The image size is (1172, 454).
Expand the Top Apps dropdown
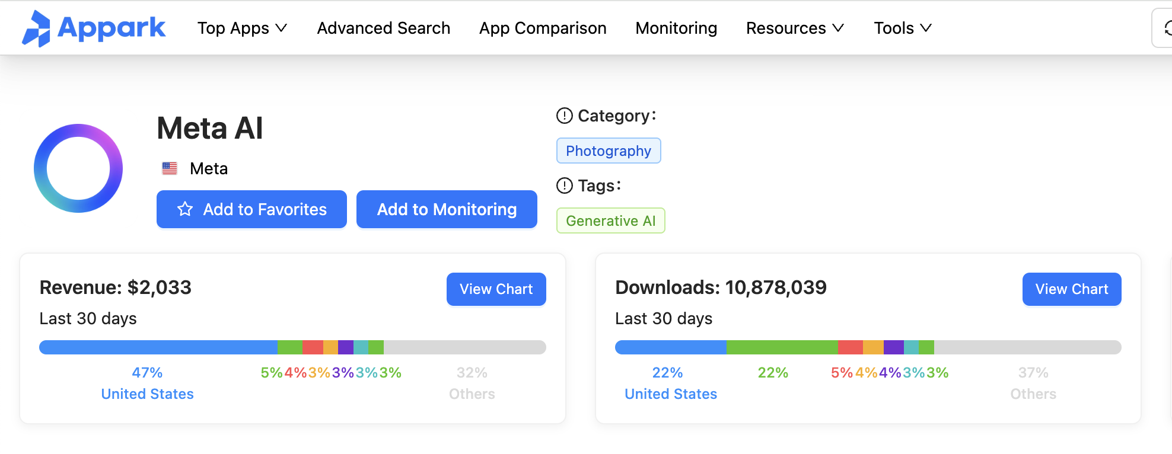tap(242, 28)
